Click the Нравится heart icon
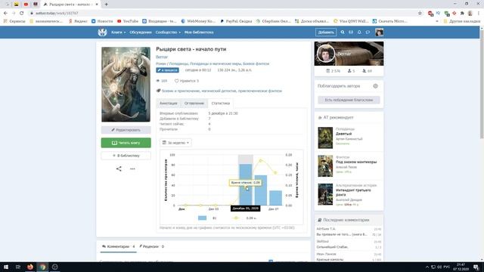Screen dimensions: 484x272 point(176,81)
